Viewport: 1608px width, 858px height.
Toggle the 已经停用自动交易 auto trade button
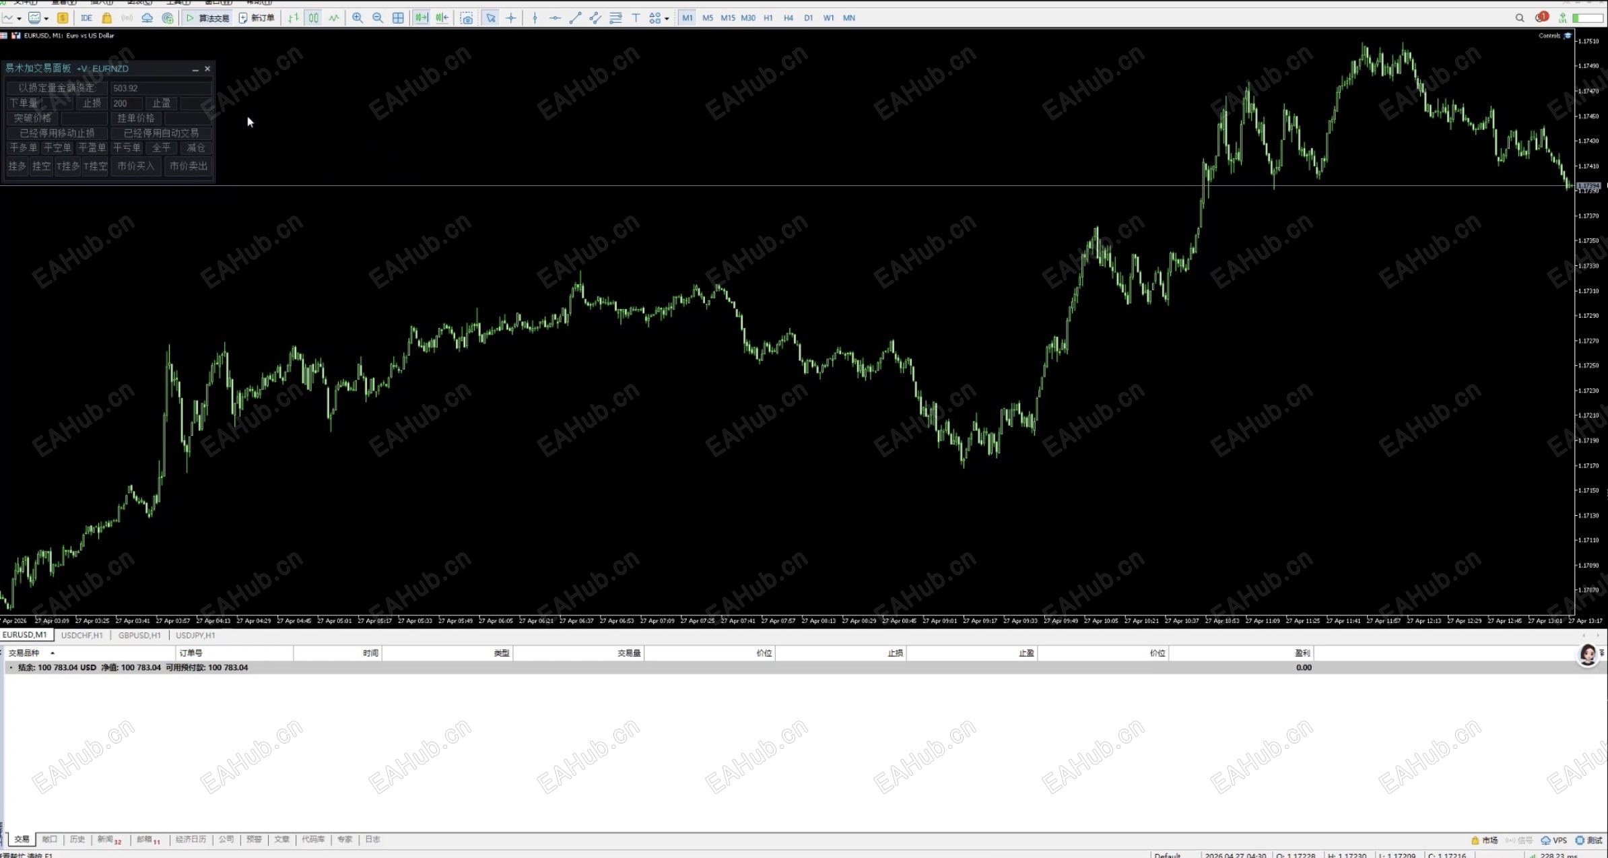click(162, 133)
